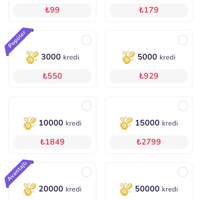Screen dimensions: 201x201
Task: Click the coin icon beside 5000 kredi
Action: (129, 57)
